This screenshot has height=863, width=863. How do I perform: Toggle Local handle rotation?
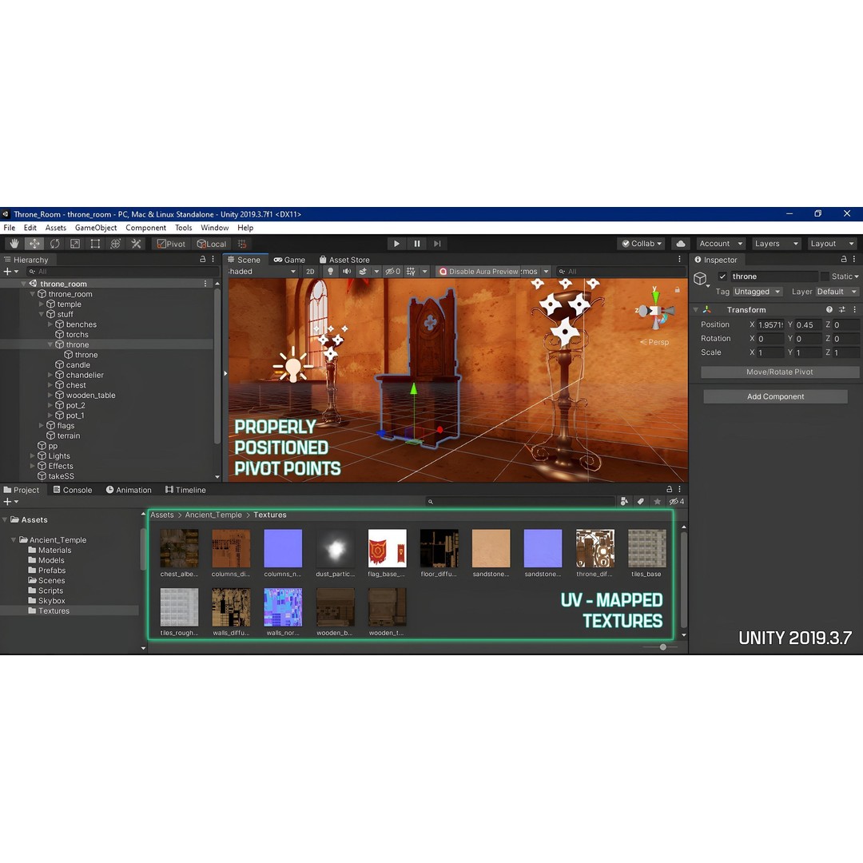[x=212, y=244]
